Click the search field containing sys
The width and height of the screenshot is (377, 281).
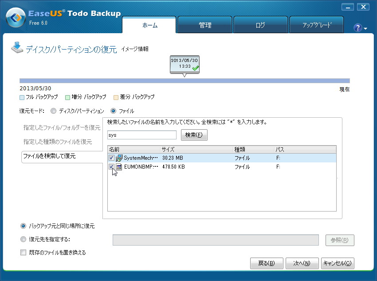(x=142, y=135)
